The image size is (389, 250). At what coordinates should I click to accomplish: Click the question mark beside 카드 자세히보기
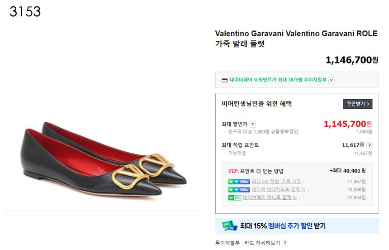coord(285,243)
